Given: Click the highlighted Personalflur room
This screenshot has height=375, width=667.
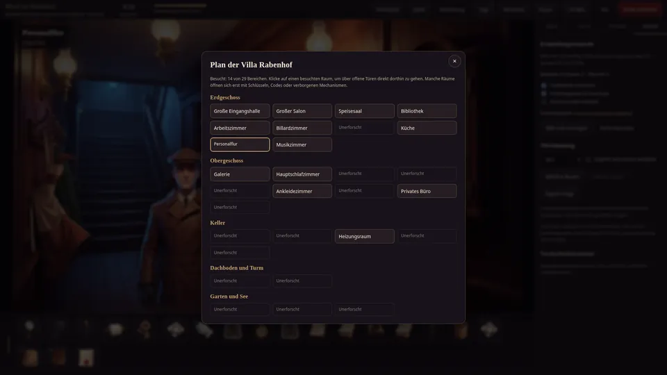Looking at the screenshot, I should [x=240, y=144].
